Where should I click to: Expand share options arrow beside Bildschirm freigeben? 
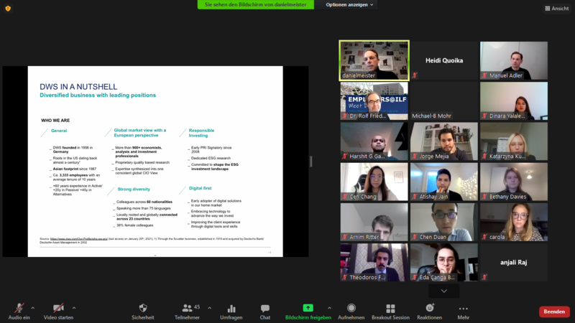click(329, 308)
